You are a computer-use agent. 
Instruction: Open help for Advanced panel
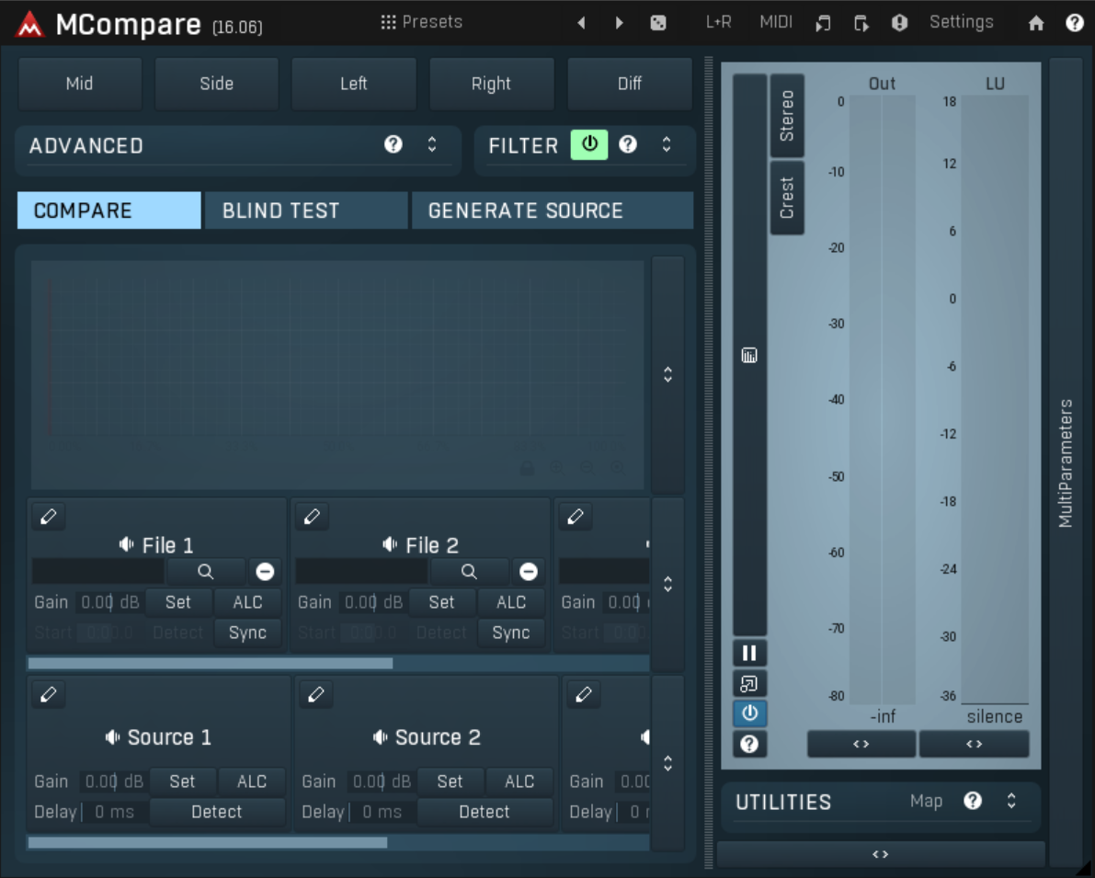click(394, 144)
